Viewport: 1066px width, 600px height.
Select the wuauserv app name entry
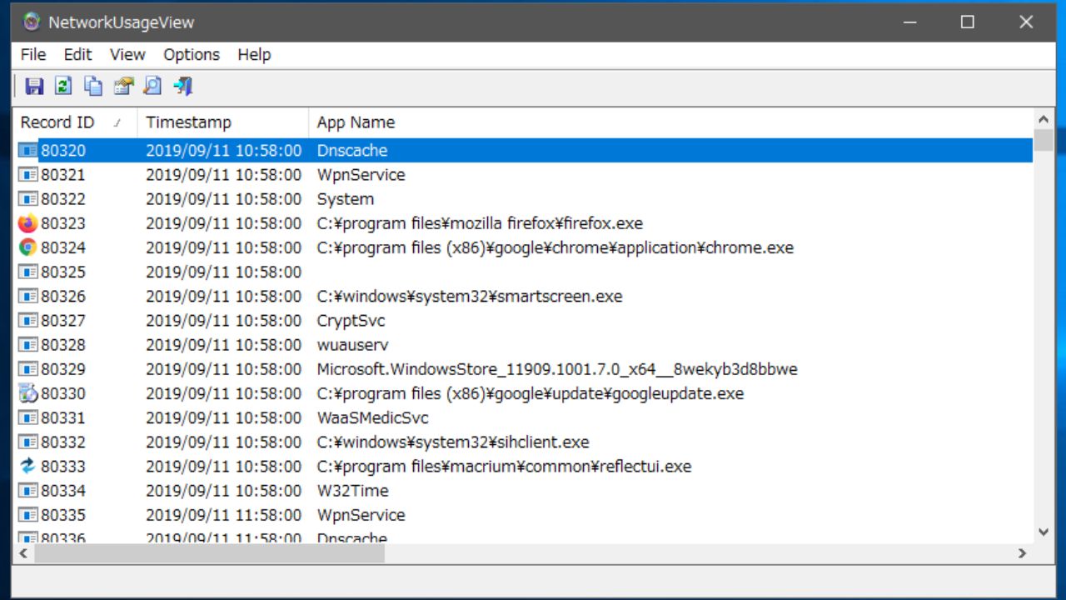tap(352, 345)
